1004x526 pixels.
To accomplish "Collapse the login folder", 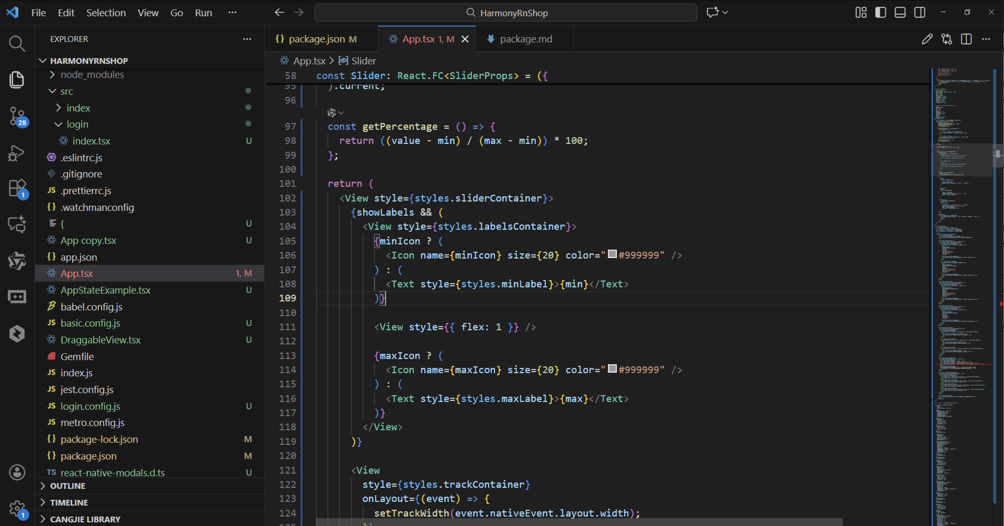I will coord(77,124).
